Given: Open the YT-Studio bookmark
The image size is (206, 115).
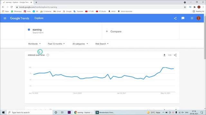Looking at the screenshot, I should pos(101,11).
